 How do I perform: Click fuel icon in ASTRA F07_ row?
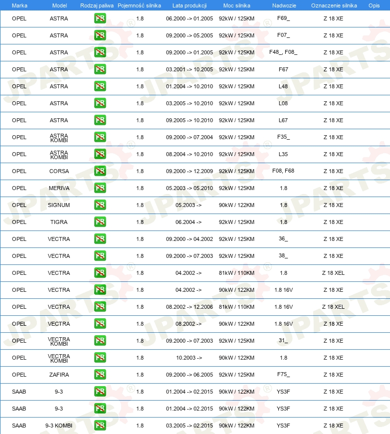[100, 35]
